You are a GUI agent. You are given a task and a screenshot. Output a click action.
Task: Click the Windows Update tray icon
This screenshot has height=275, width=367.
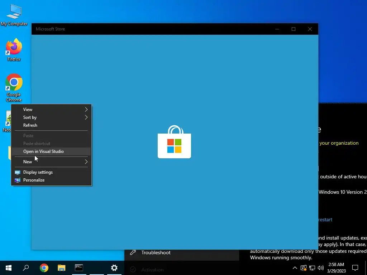(304, 268)
